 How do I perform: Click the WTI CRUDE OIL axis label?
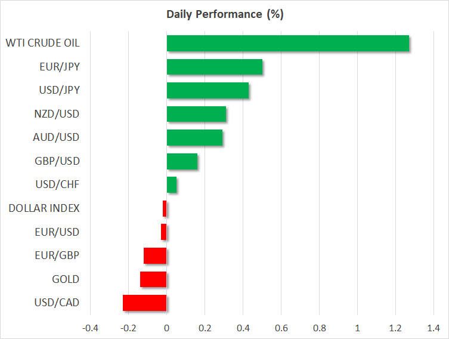pos(42,43)
